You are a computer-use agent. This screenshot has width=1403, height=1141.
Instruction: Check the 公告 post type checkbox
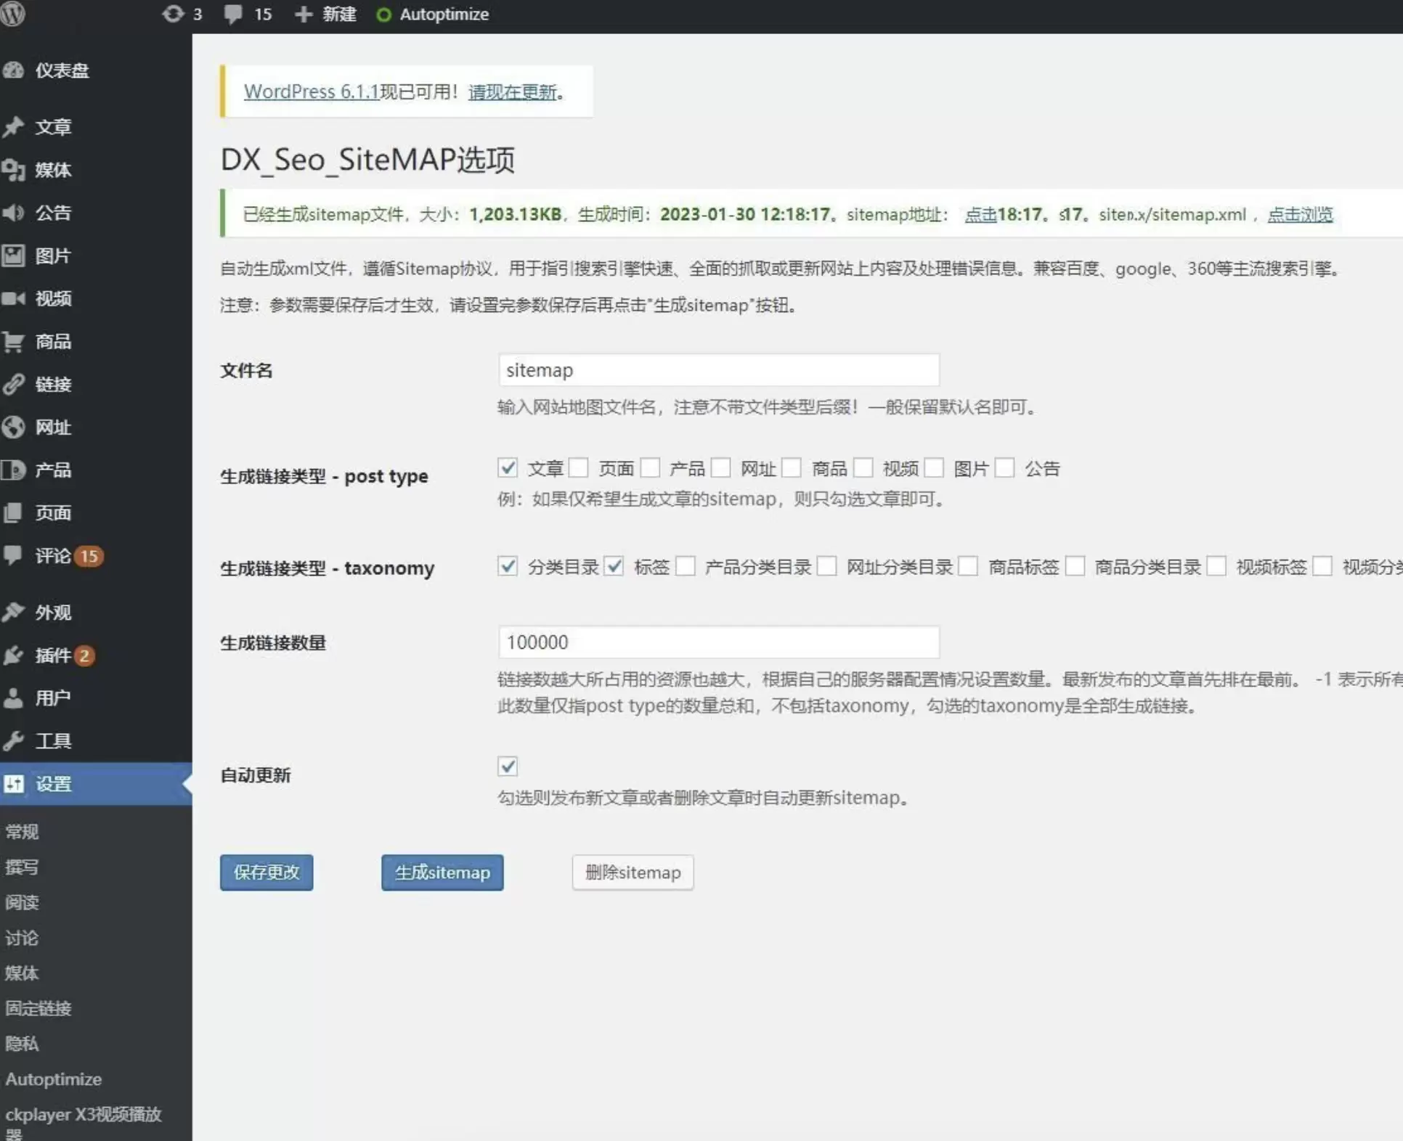pos(1004,467)
